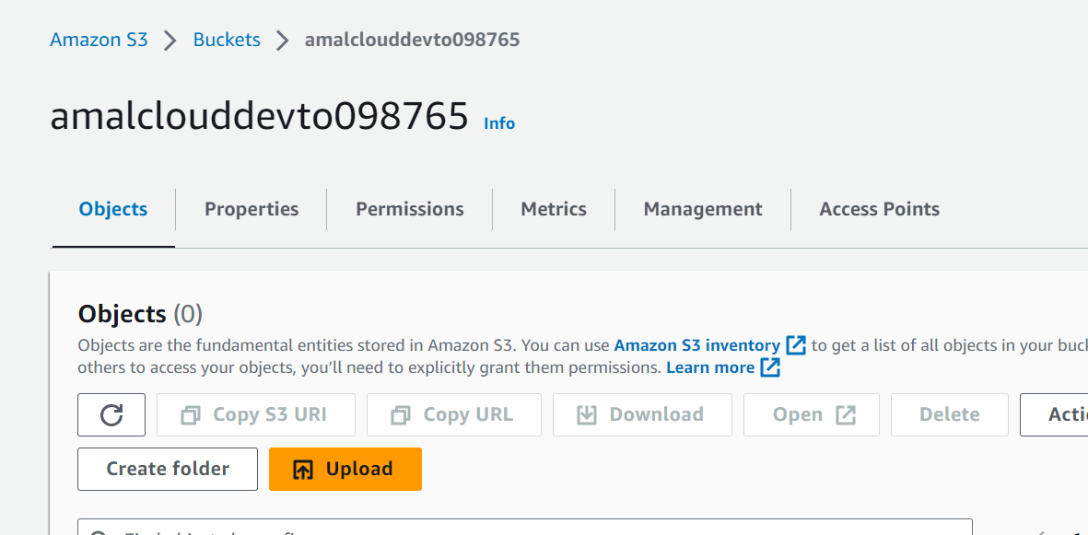Click the Create folder button

[x=167, y=469]
